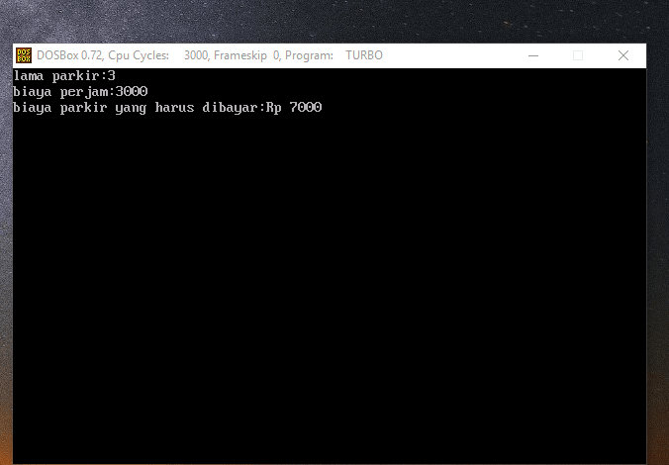Click the desktop wallpaper right of window
Viewport: 669px width, 465px height.
[658, 247]
